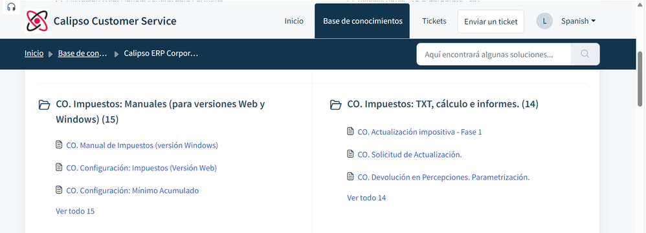
Task: Select the Base de conocimientos tab
Action: [362, 21]
